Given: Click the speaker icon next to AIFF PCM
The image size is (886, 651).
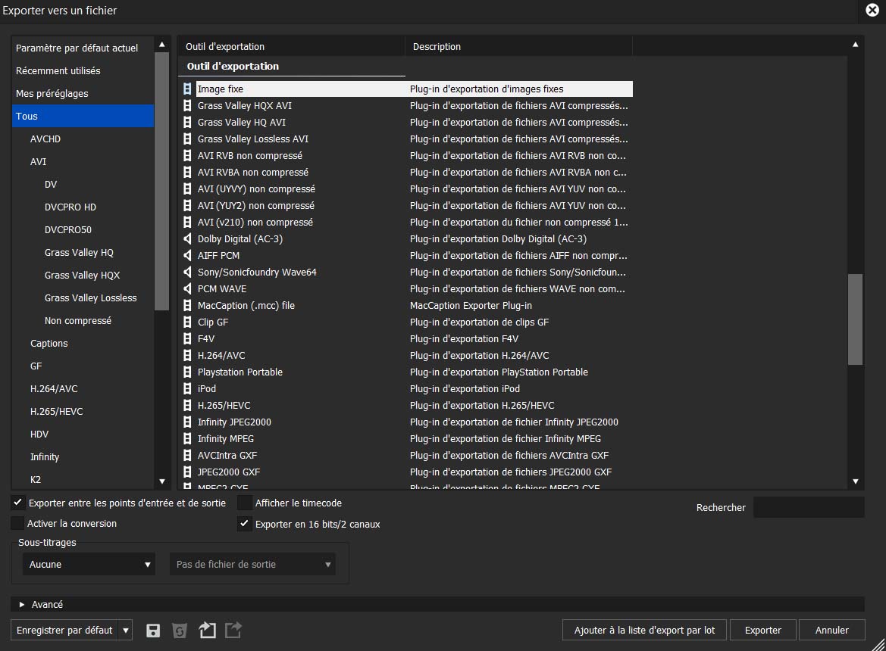Looking at the screenshot, I should pos(188,255).
